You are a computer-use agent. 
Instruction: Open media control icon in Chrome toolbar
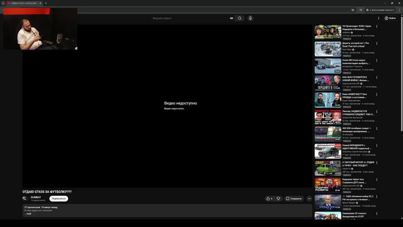(x=361, y=10)
